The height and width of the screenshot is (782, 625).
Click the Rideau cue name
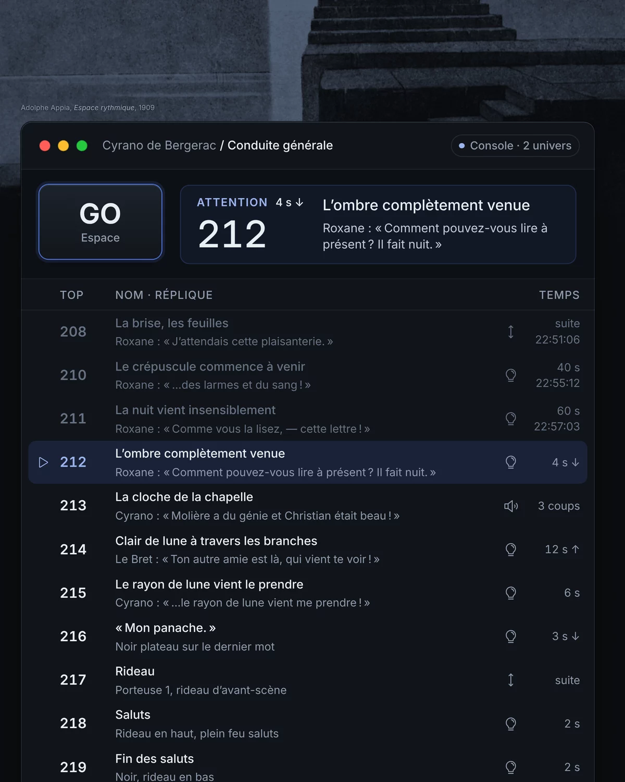click(x=135, y=671)
